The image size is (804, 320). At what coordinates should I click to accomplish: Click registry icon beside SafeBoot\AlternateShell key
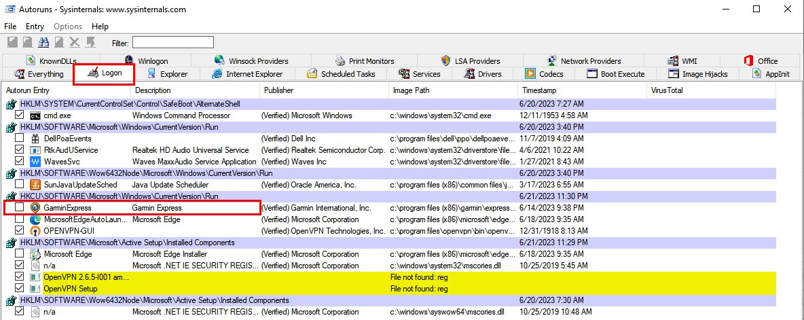(x=11, y=104)
